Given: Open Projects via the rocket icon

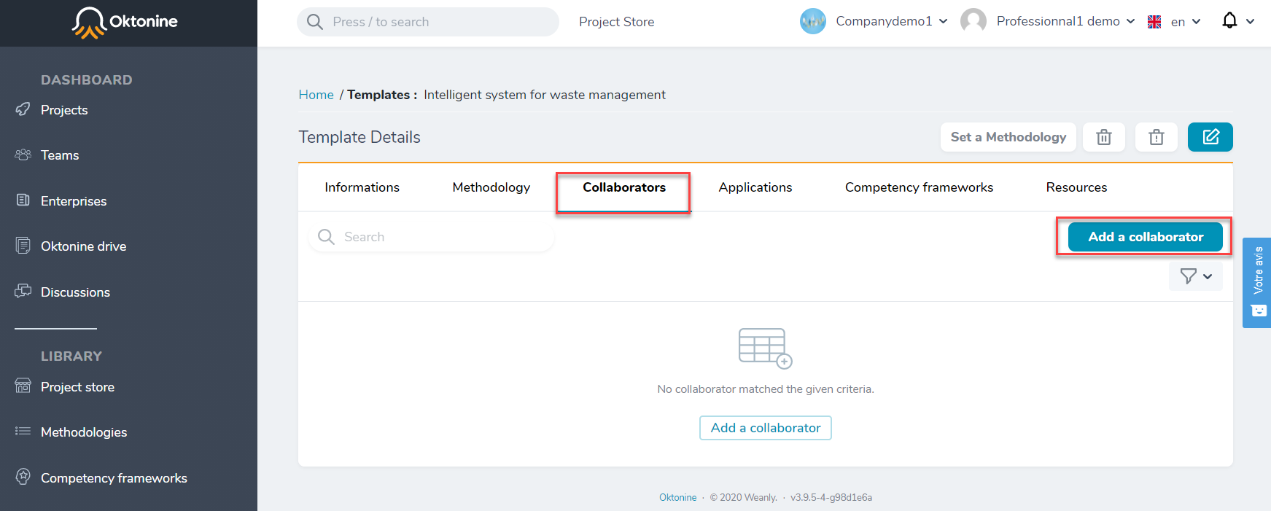Looking at the screenshot, I should 23,109.
